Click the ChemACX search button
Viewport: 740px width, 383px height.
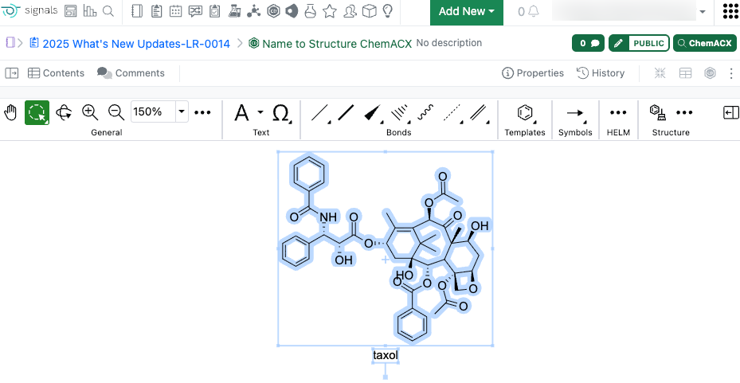click(704, 43)
